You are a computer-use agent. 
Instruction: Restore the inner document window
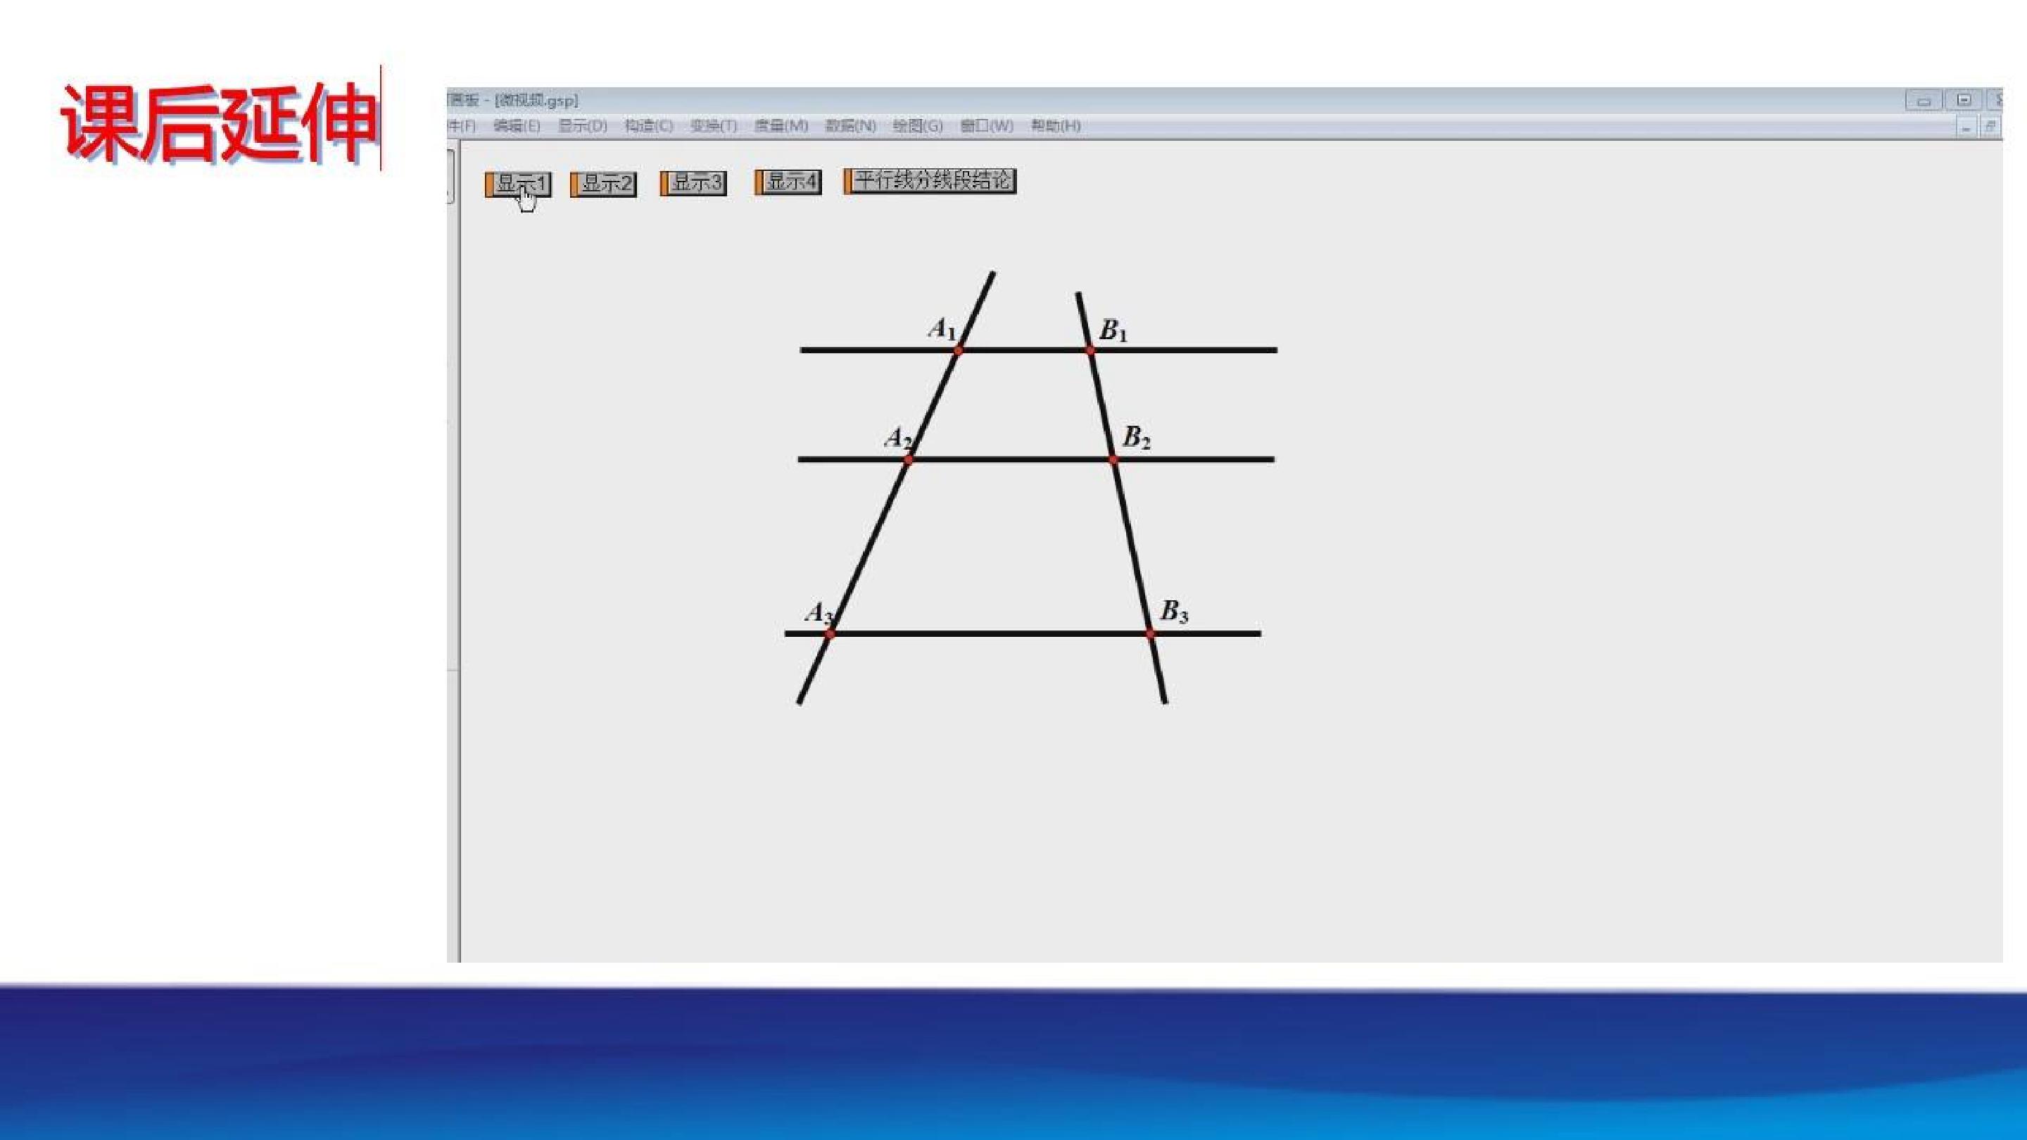point(1990,127)
